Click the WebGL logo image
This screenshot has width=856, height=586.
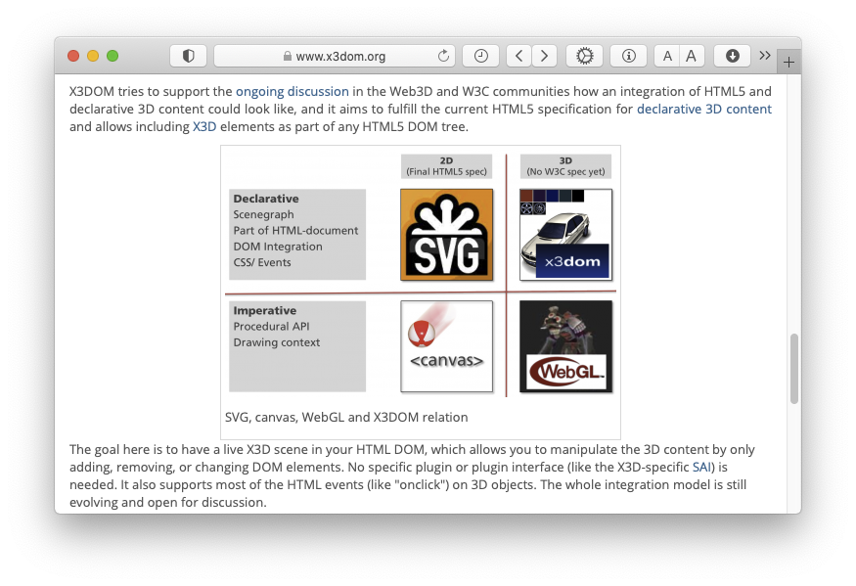(565, 347)
